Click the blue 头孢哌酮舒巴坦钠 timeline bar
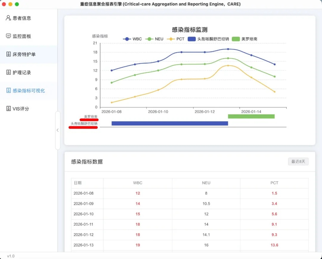 170,123
